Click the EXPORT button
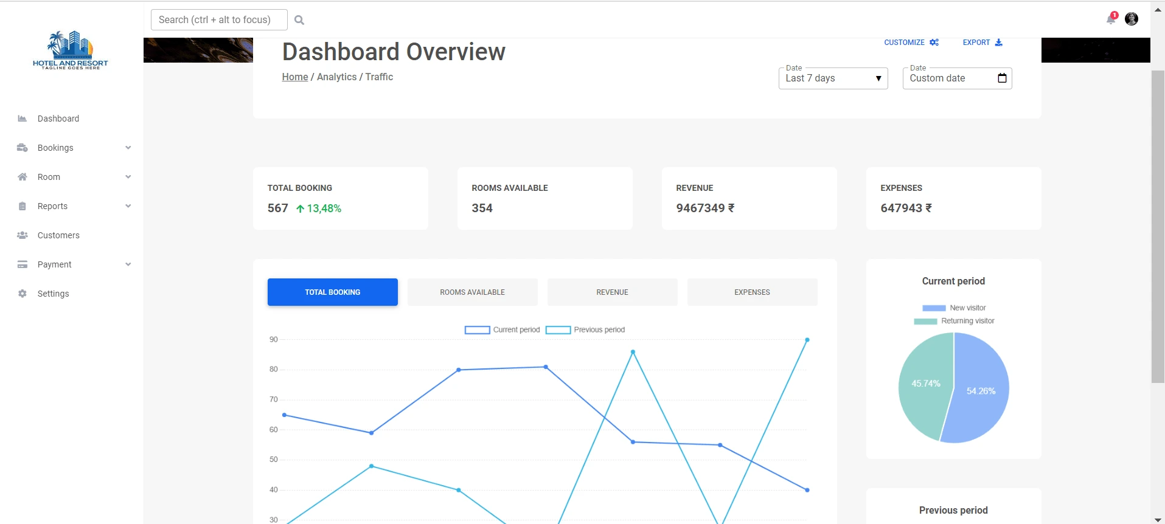This screenshot has width=1165, height=524. click(982, 43)
